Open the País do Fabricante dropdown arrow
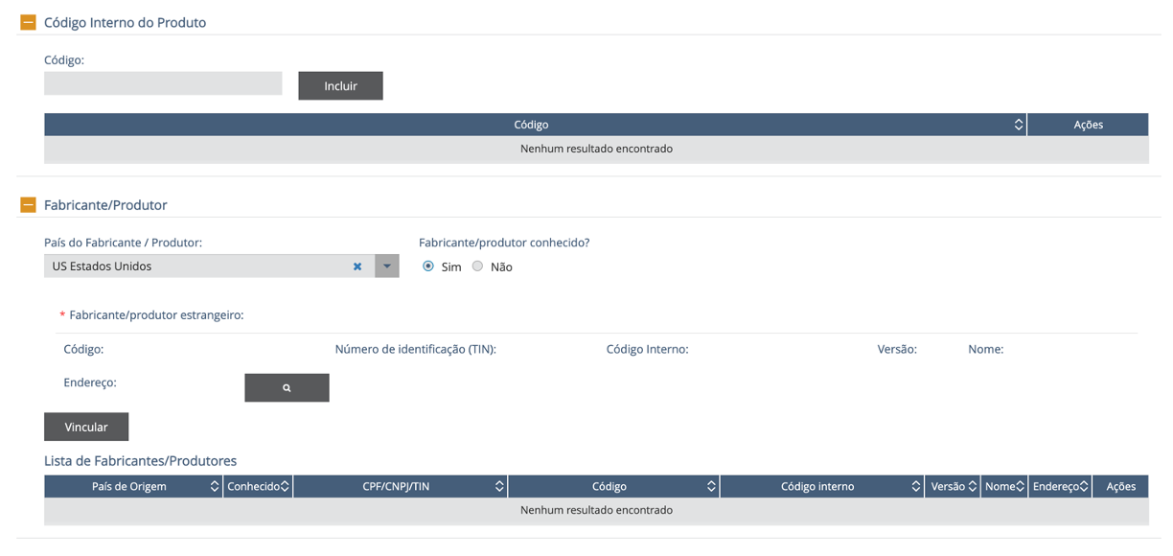The height and width of the screenshot is (556, 1173). (387, 266)
